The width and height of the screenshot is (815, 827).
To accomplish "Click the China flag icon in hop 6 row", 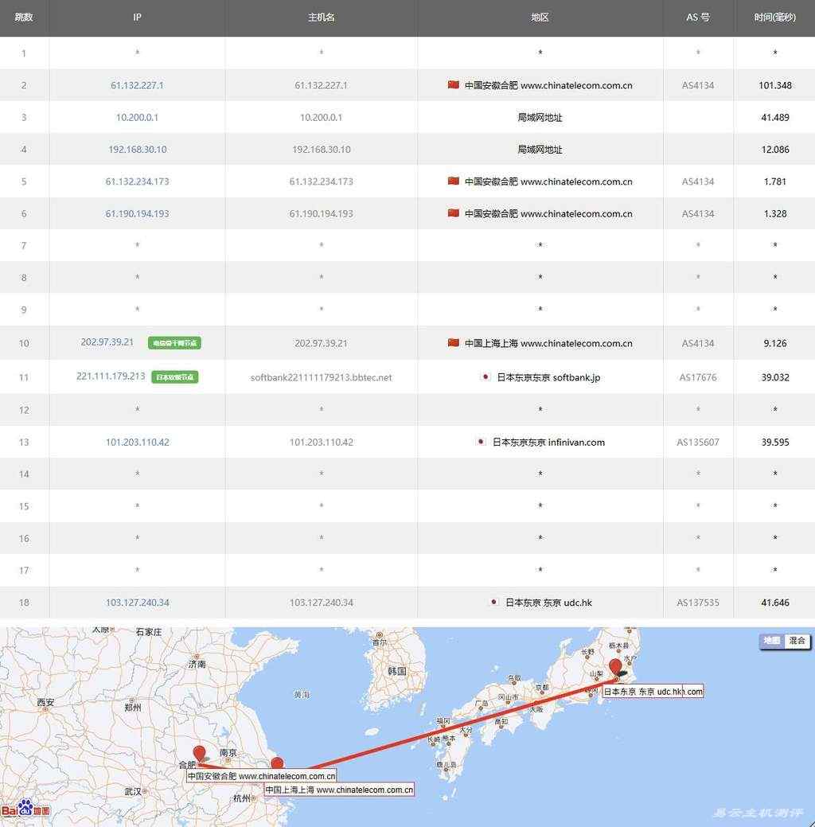I will coord(453,213).
